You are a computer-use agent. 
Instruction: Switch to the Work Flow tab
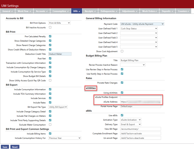pyautogui.click(x=25, y=11)
